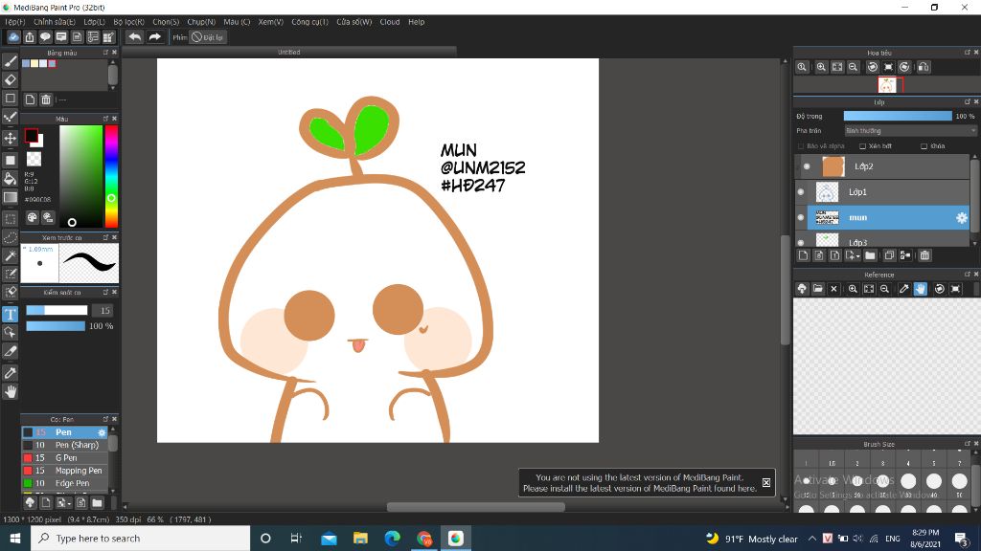The width and height of the screenshot is (981, 551).
Task: Select the Magic Wand tool
Action: pos(10,255)
